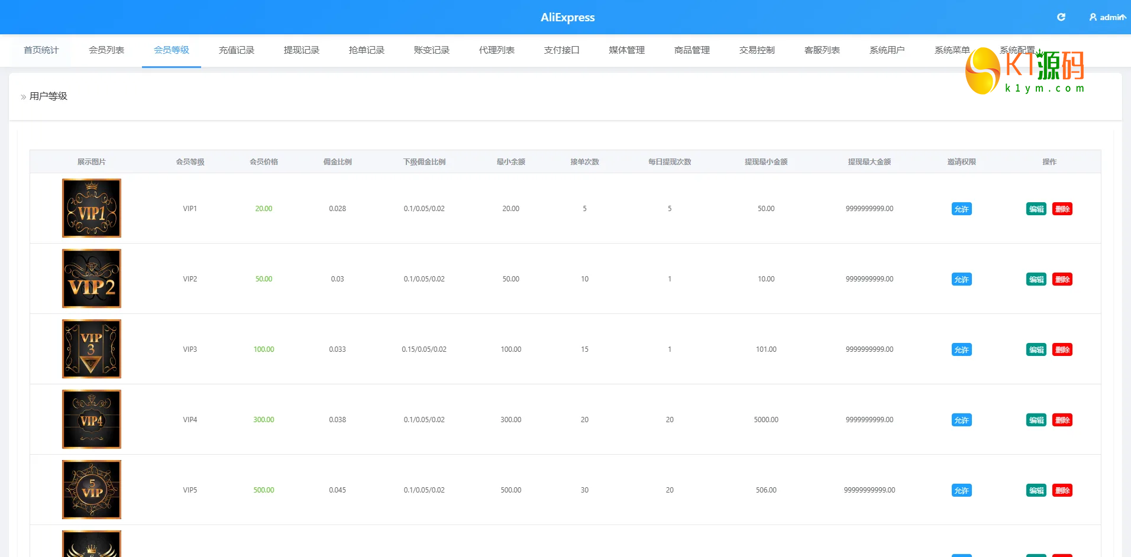Viewport: 1131px width, 557px height.
Task: Open 客服列表 tab
Action: 822,50
